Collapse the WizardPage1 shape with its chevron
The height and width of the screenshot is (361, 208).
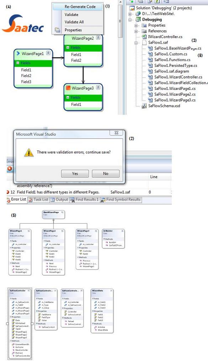point(48,53)
